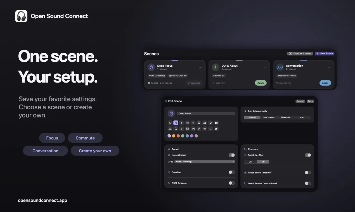Select the Manual run tab
Image resolution: width=355 pixels, height=212 pixels.
(x=252, y=117)
